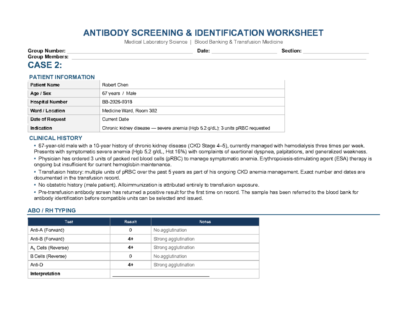Click the CASE 2 heading
This screenshot has height=314, width=407.
click(45, 65)
